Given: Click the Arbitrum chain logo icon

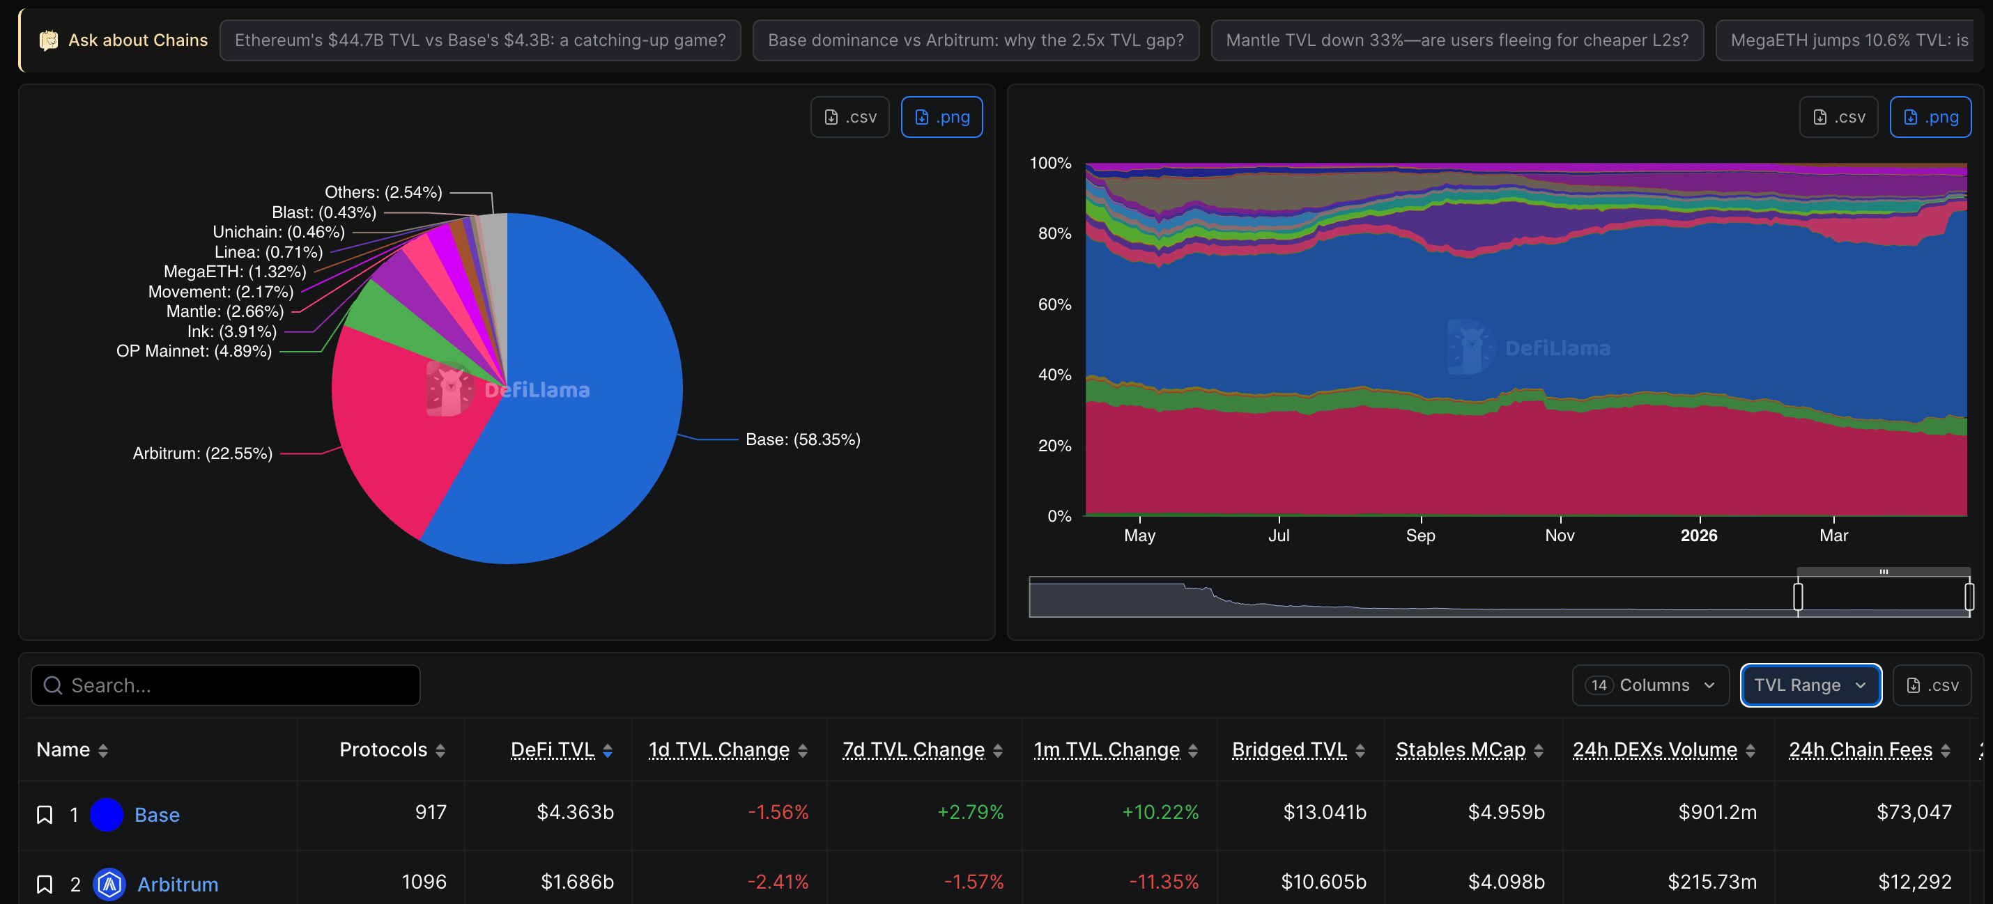Looking at the screenshot, I should [x=109, y=884].
